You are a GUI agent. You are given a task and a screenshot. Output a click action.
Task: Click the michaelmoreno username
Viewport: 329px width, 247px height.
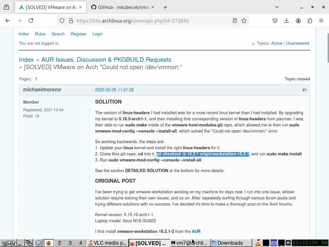point(42,90)
